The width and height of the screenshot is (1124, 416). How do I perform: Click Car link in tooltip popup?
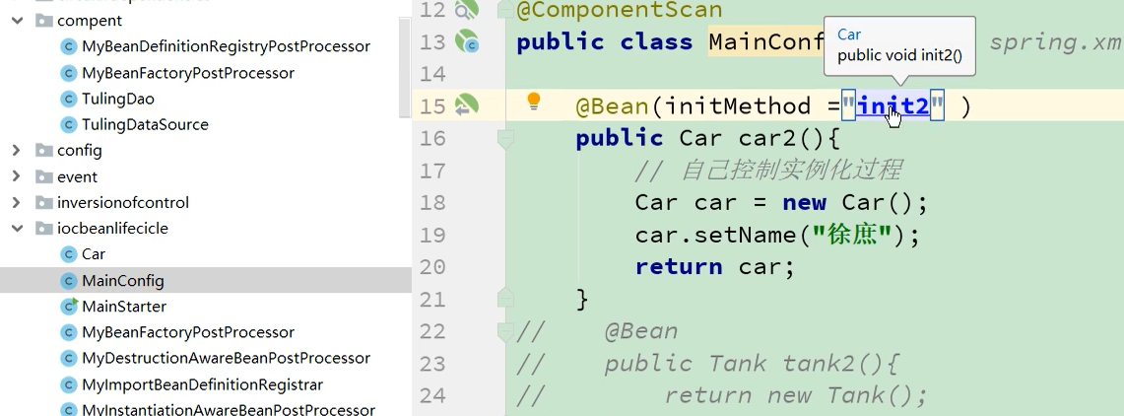(849, 34)
